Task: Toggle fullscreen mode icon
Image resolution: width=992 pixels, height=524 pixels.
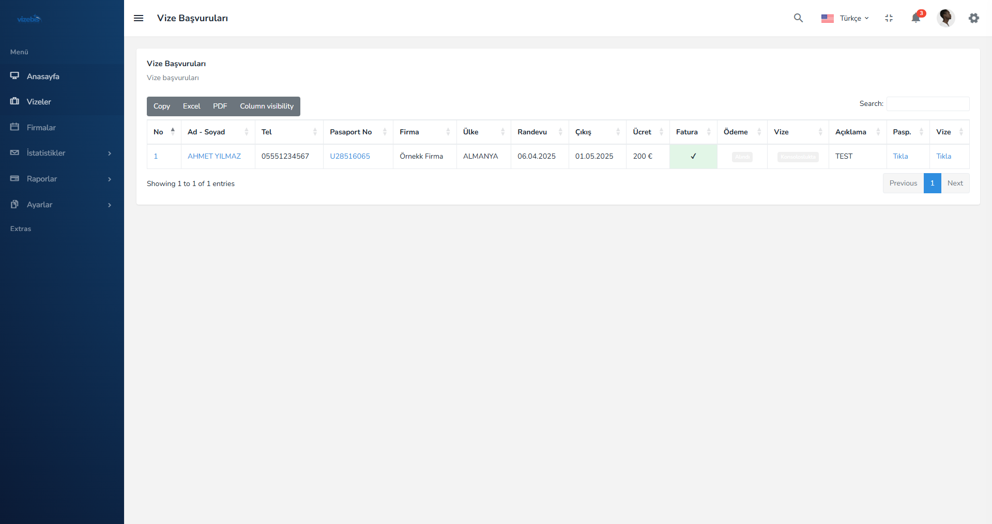Action: click(889, 18)
